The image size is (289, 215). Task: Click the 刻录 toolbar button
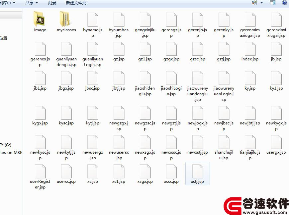tap(52, 3)
